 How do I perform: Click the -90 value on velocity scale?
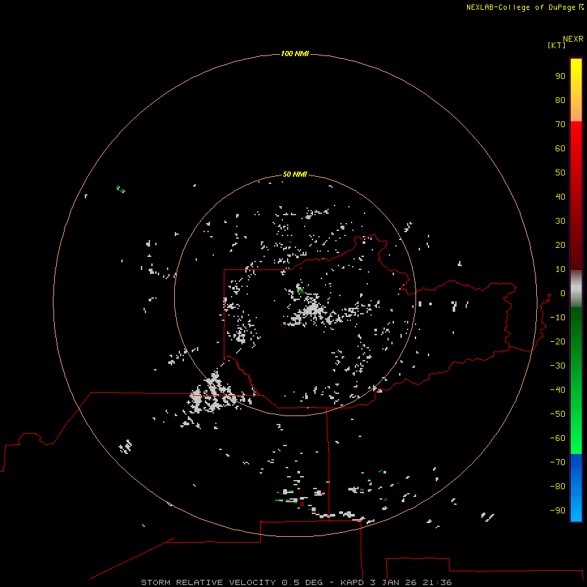click(558, 511)
